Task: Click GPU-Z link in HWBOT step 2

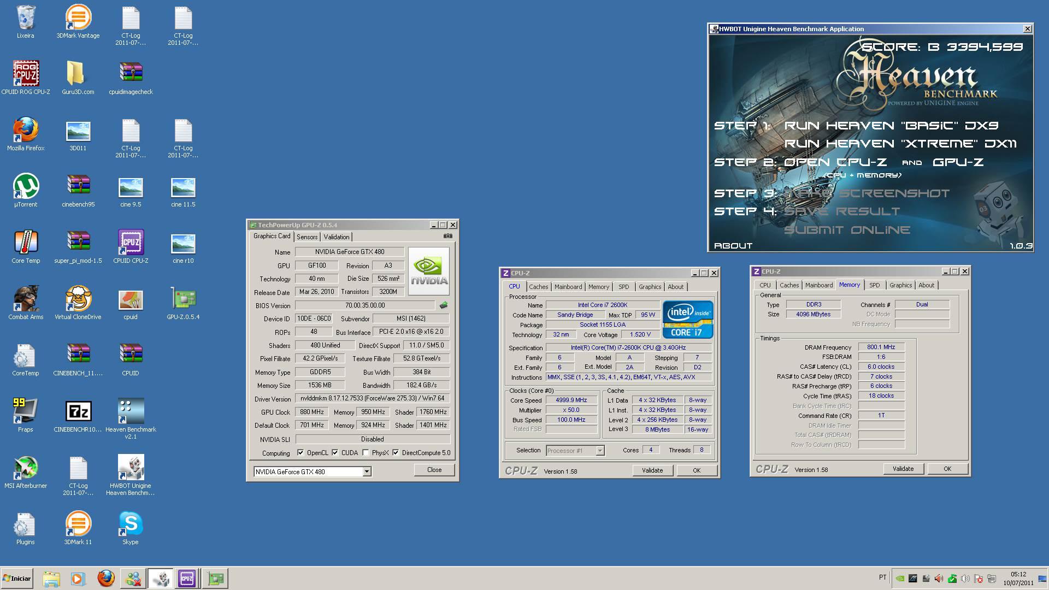Action: (x=958, y=162)
